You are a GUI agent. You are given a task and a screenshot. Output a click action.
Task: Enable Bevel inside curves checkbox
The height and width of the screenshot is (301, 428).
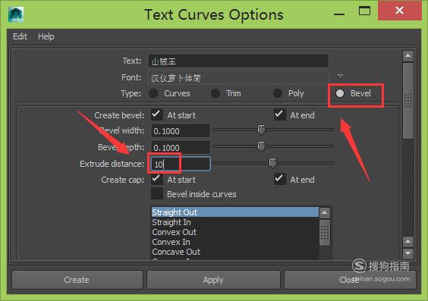157,193
